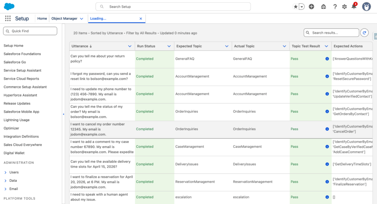This screenshot has height=204, width=377.
Task: Open the Setup gear menu
Action: [344, 7]
